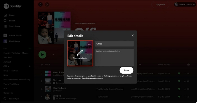Open the Abhijeet playlist
The image size is (197, 103).
7,62
